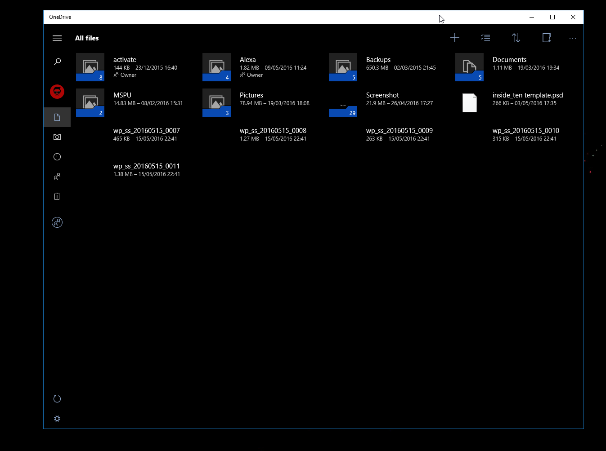Click the plus Add button
The height and width of the screenshot is (451, 606).
(455, 38)
